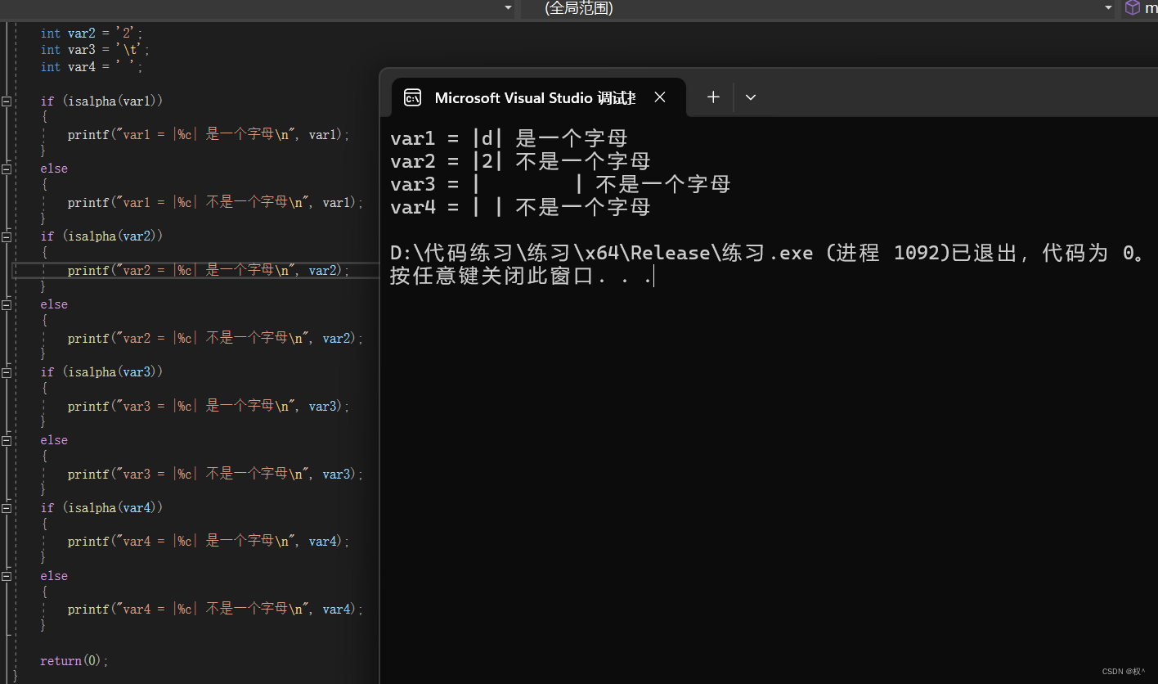Collapse the if (isalpha(var4)) block

pyautogui.click(x=7, y=509)
